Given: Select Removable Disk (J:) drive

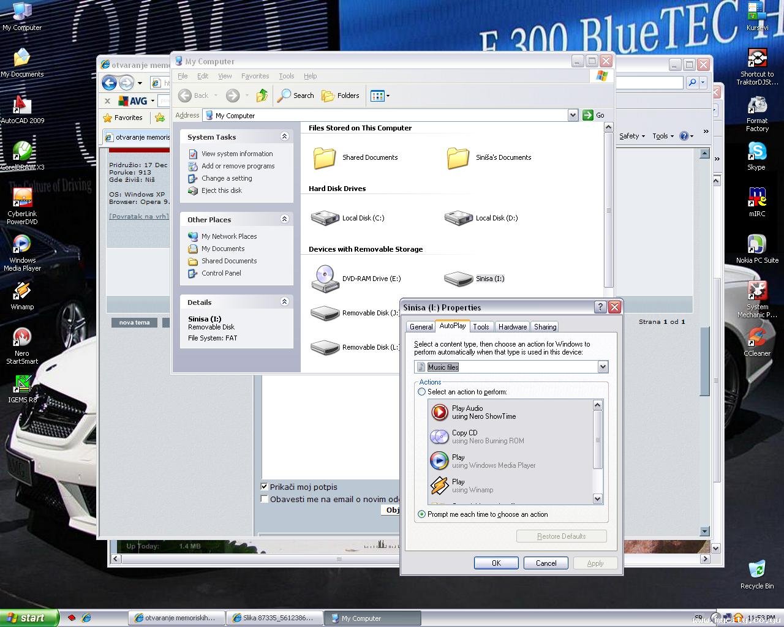Looking at the screenshot, I should click(355, 313).
